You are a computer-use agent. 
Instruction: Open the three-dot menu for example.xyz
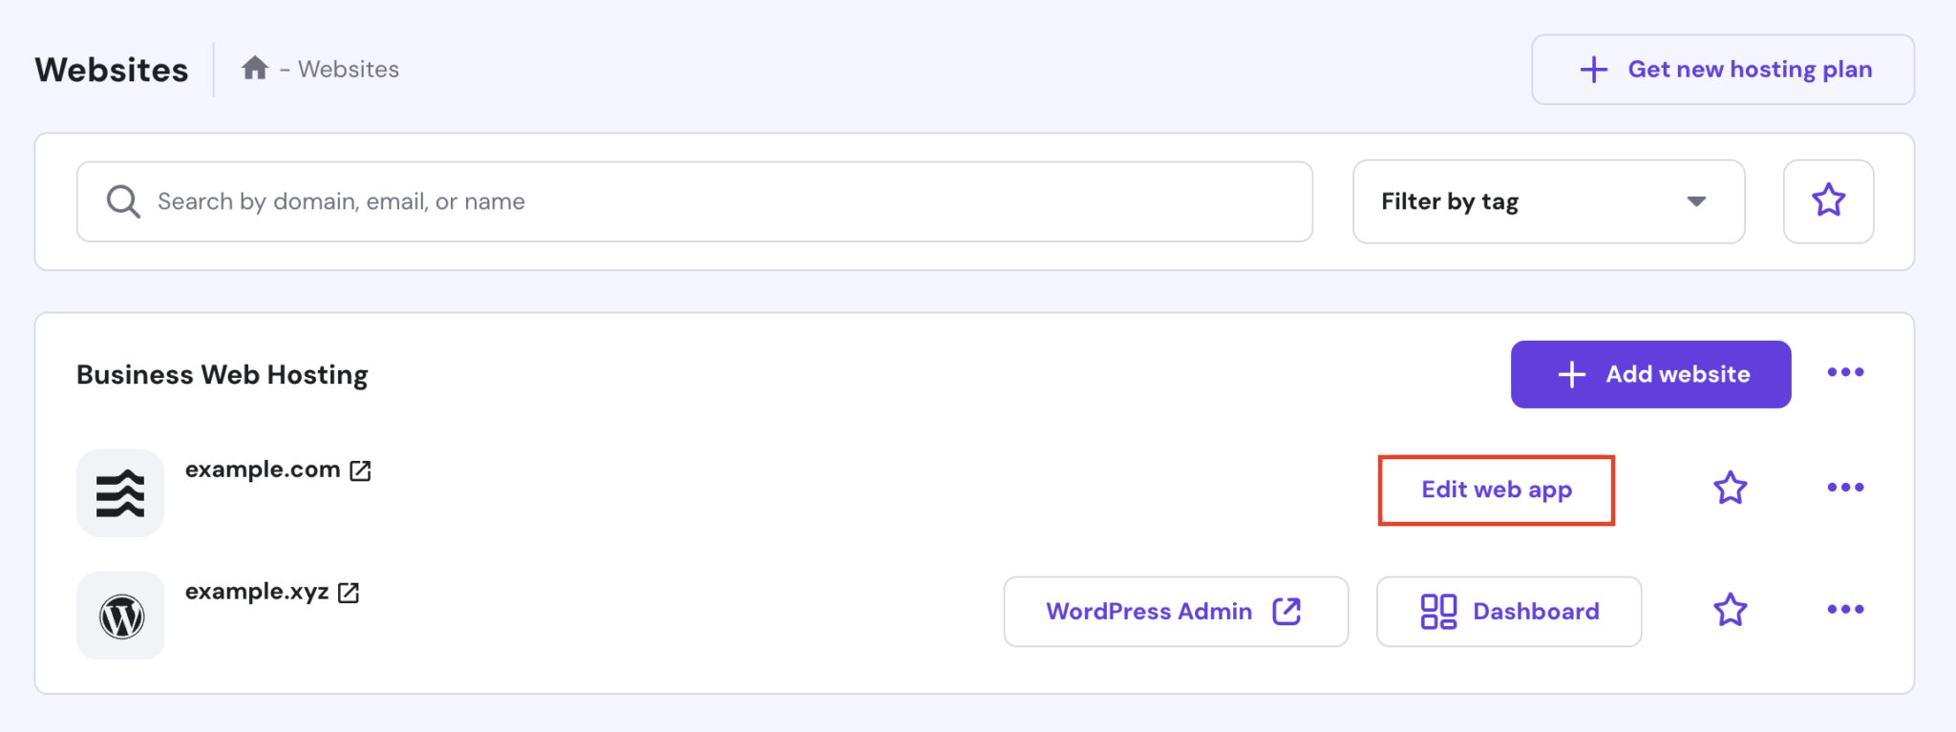1846,610
